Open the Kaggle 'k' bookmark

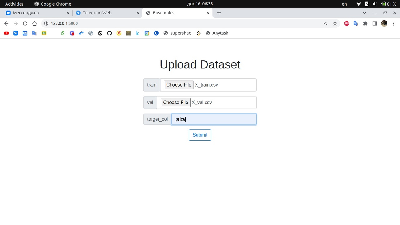coord(137,33)
